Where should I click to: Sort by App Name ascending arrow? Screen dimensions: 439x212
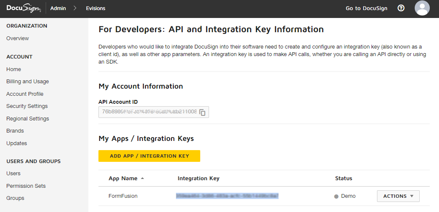[142, 179]
